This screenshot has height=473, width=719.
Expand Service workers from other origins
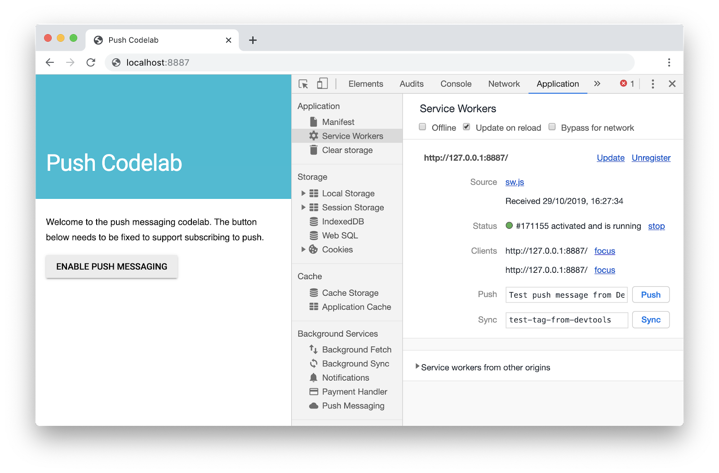[x=417, y=367]
